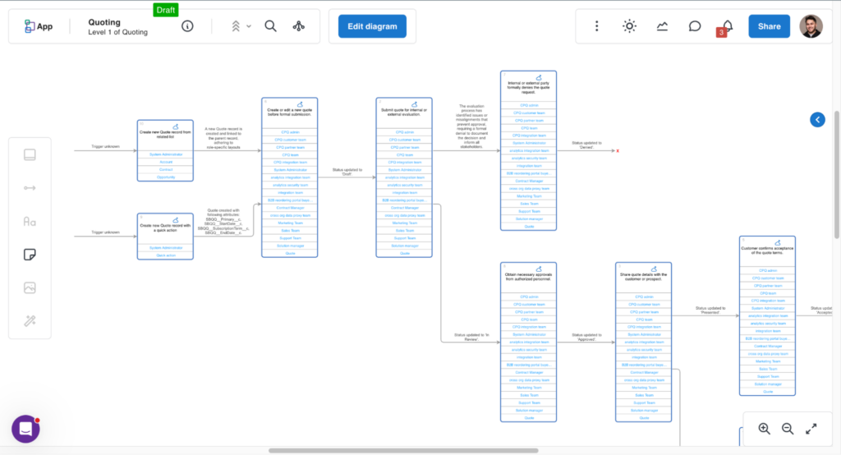This screenshot has width=841, height=455.
Task: Open the diagram info icon
Action: point(187,26)
